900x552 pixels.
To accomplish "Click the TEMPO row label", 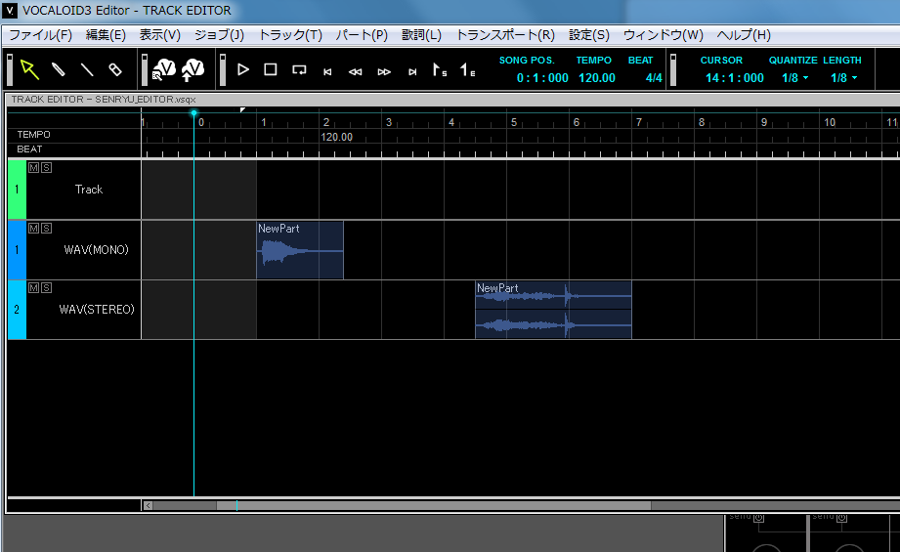I will (x=33, y=134).
